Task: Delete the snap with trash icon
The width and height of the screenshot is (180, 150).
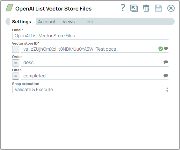Action: 146,8
